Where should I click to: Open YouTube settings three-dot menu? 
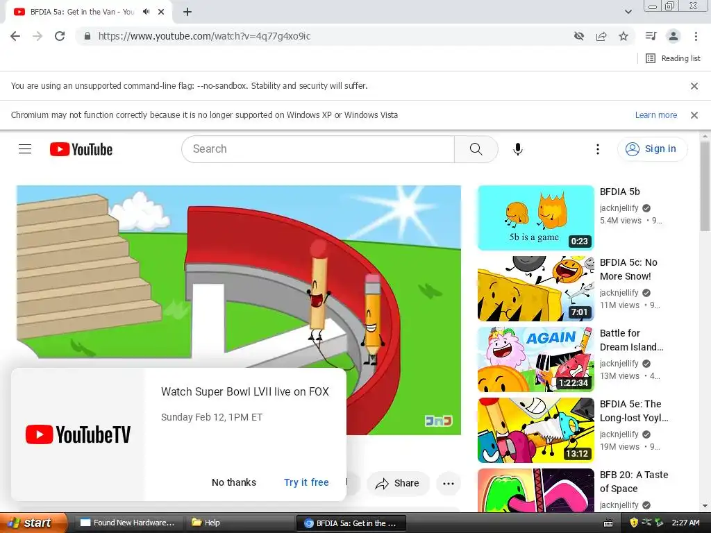[x=598, y=149]
